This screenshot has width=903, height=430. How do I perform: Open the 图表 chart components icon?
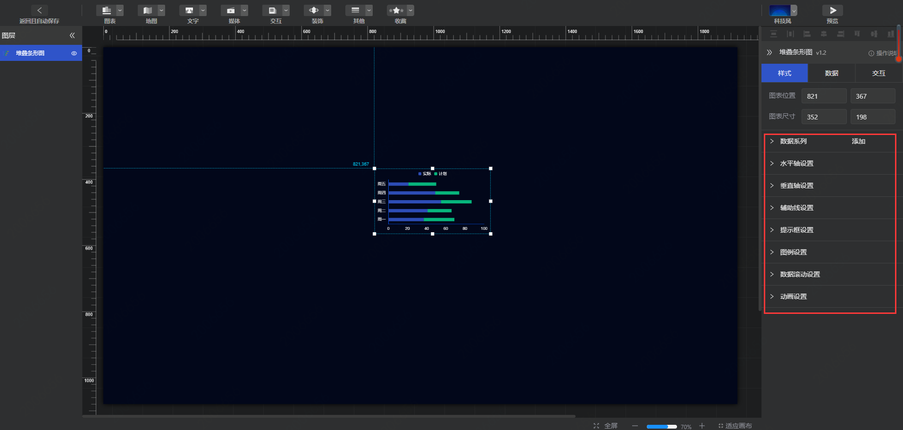coord(107,10)
